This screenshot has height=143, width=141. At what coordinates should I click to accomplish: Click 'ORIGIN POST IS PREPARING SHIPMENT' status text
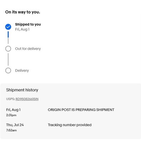[x=81, y=110]
